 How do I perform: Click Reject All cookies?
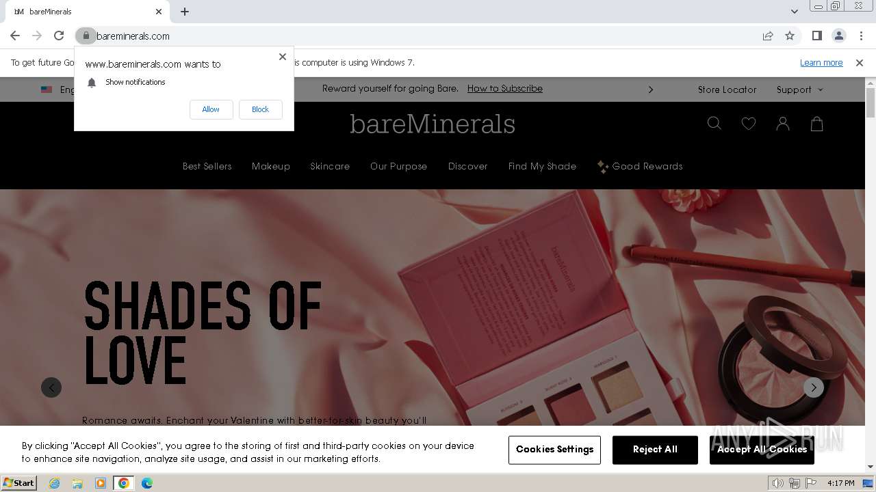pyautogui.click(x=655, y=450)
